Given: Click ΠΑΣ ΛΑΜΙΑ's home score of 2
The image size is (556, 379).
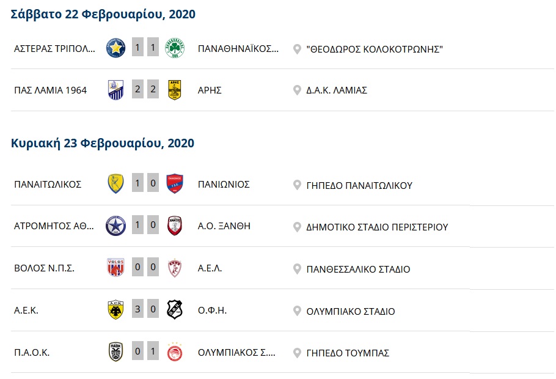Looking at the screenshot, I should pos(137,89).
